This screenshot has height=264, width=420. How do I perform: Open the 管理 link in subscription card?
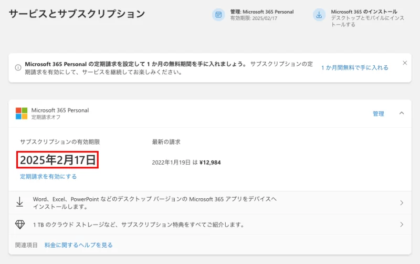pos(378,114)
